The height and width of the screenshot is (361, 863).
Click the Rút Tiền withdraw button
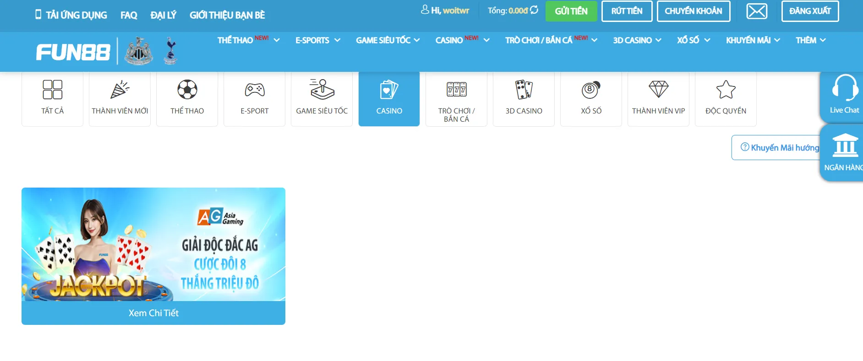pyautogui.click(x=627, y=11)
